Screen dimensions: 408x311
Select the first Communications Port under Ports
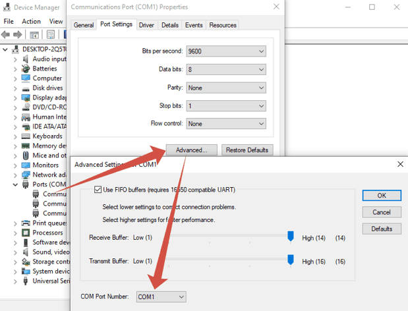coord(49,194)
